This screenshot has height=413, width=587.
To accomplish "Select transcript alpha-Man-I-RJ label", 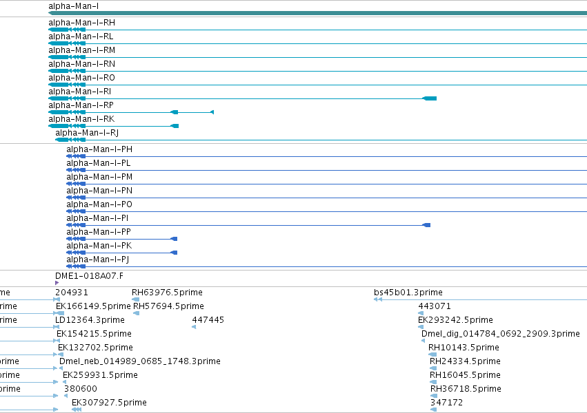I will pos(87,134).
